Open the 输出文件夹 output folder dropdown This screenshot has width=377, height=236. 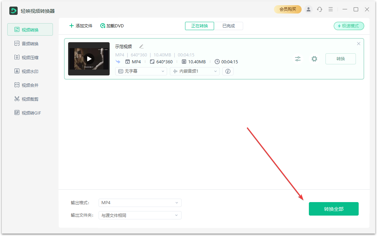(140, 215)
